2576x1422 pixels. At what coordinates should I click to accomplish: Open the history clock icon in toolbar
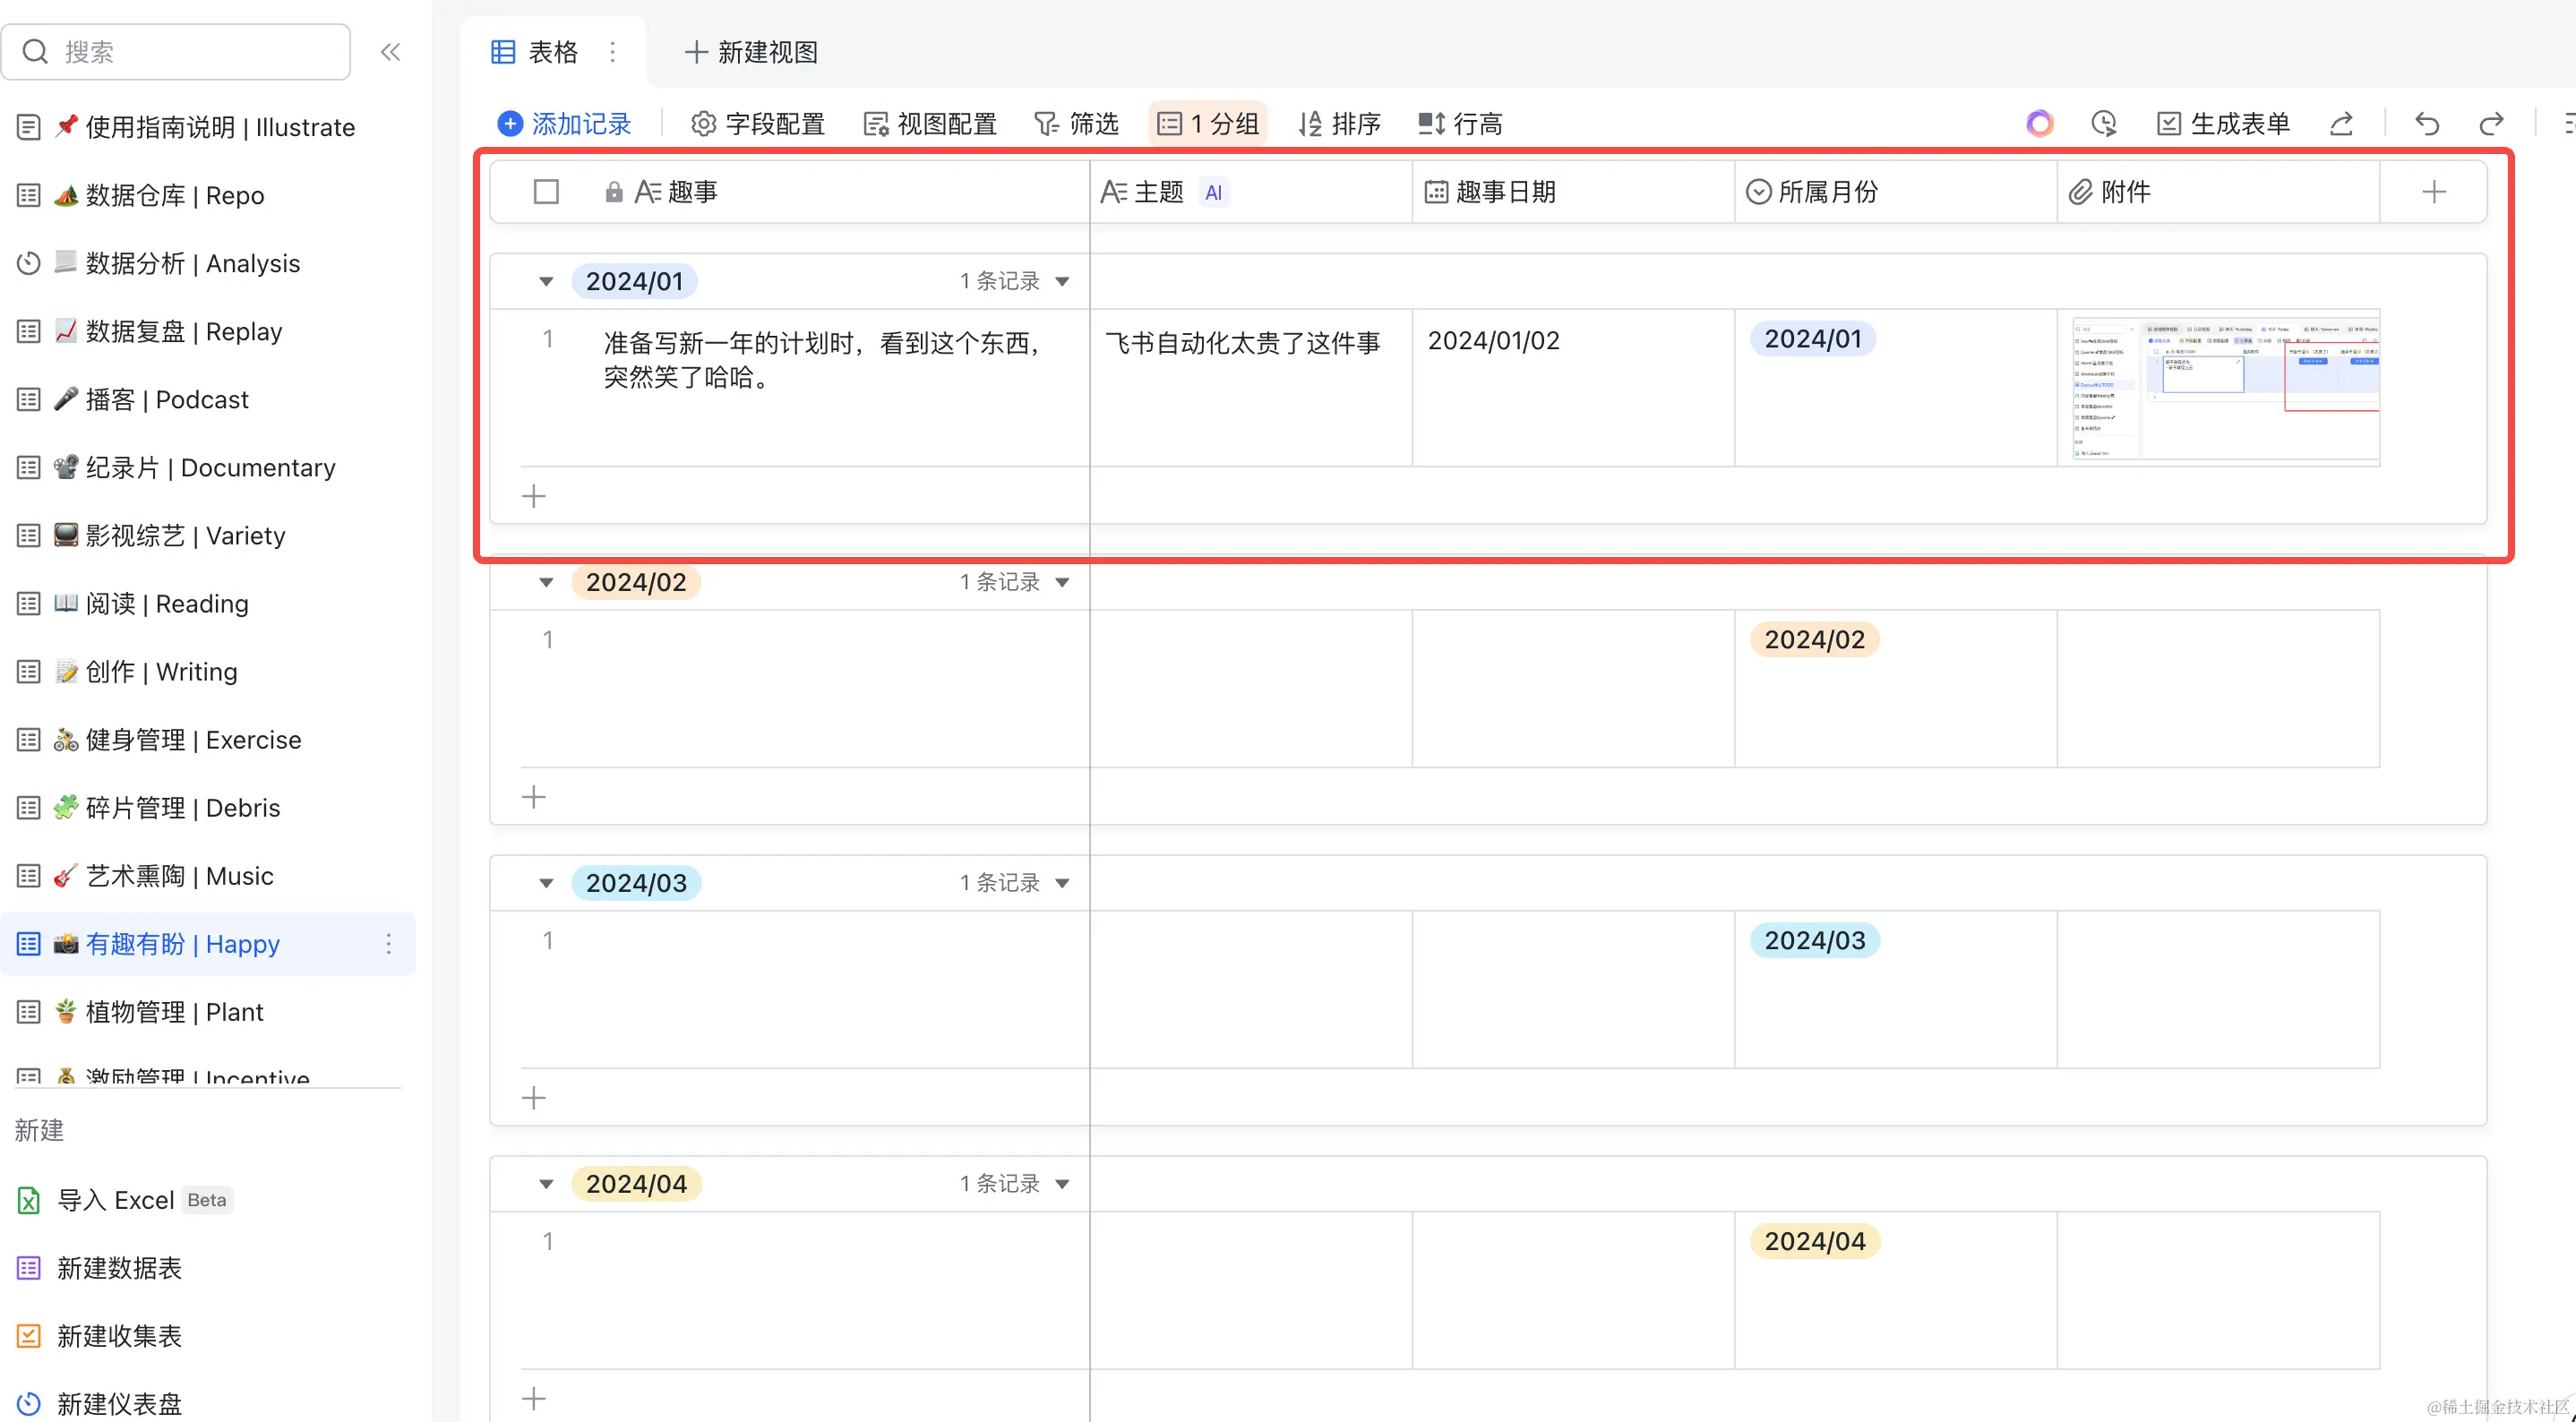(2104, 124)
